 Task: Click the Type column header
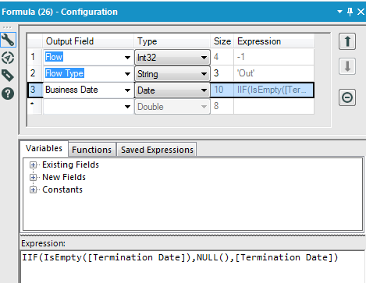click(x=172, y=41)
